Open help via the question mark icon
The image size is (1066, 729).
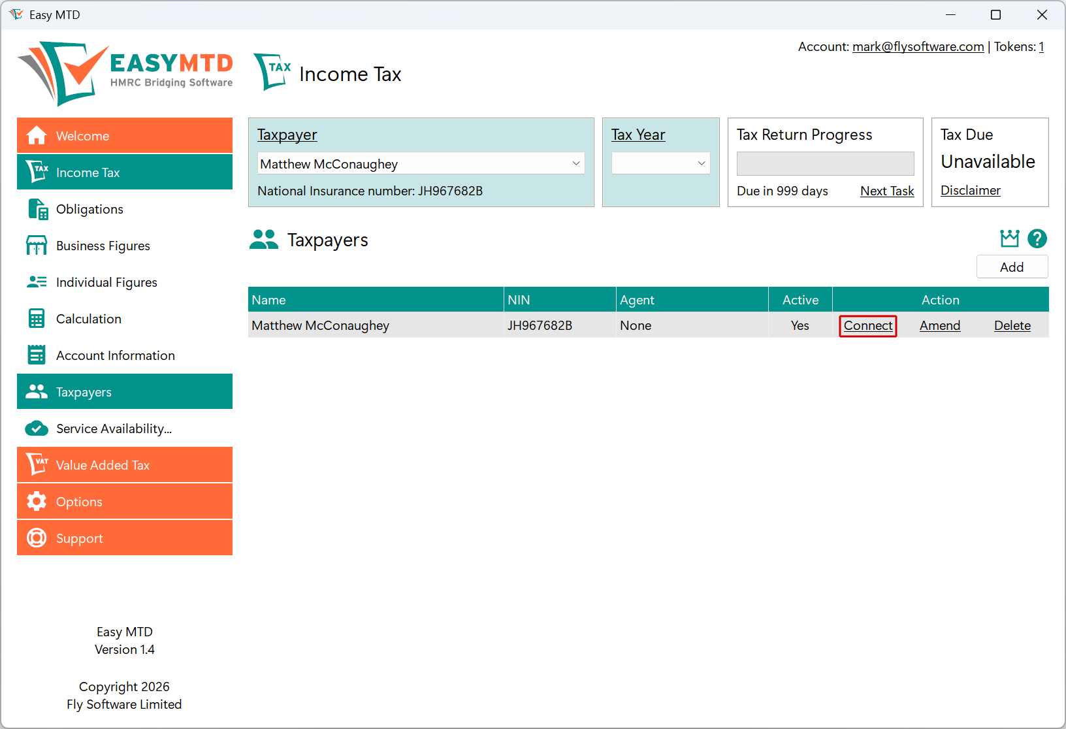(x=1037, y=238)
